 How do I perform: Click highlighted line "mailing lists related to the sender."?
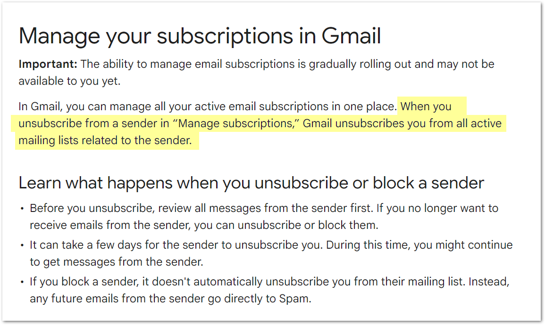(x=105, y=140)
